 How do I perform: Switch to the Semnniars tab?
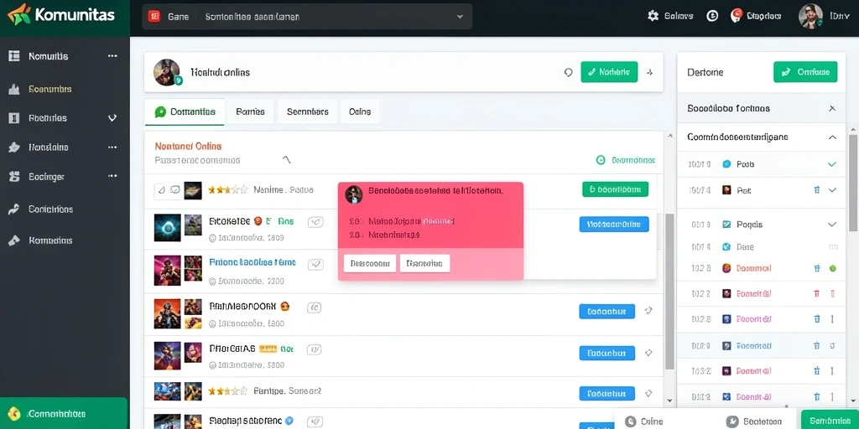307,111
